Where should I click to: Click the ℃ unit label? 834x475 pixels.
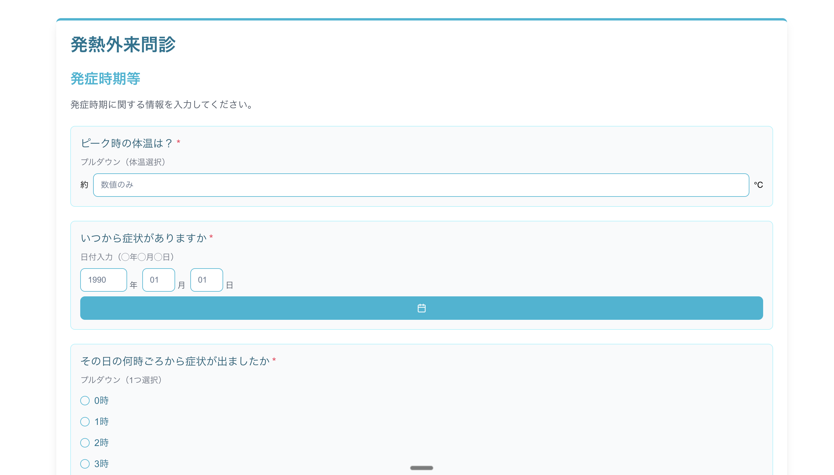(x=758, y=185)
